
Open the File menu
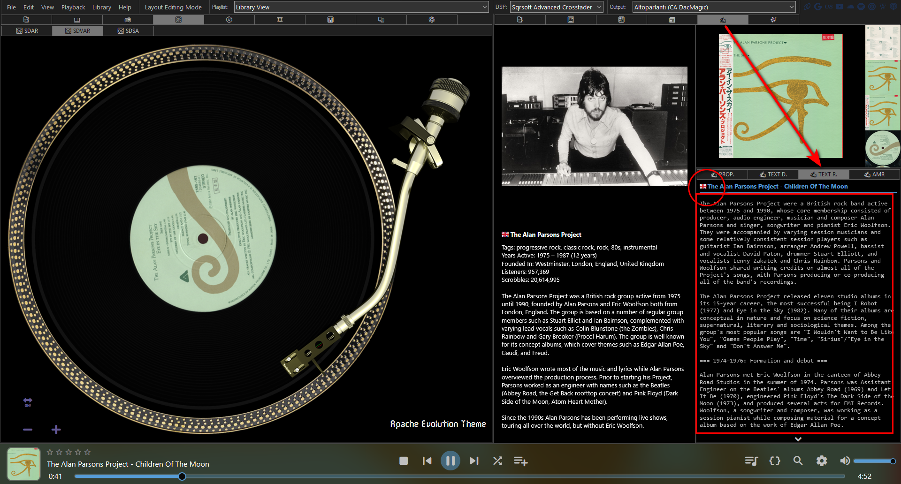pos(11,7)
